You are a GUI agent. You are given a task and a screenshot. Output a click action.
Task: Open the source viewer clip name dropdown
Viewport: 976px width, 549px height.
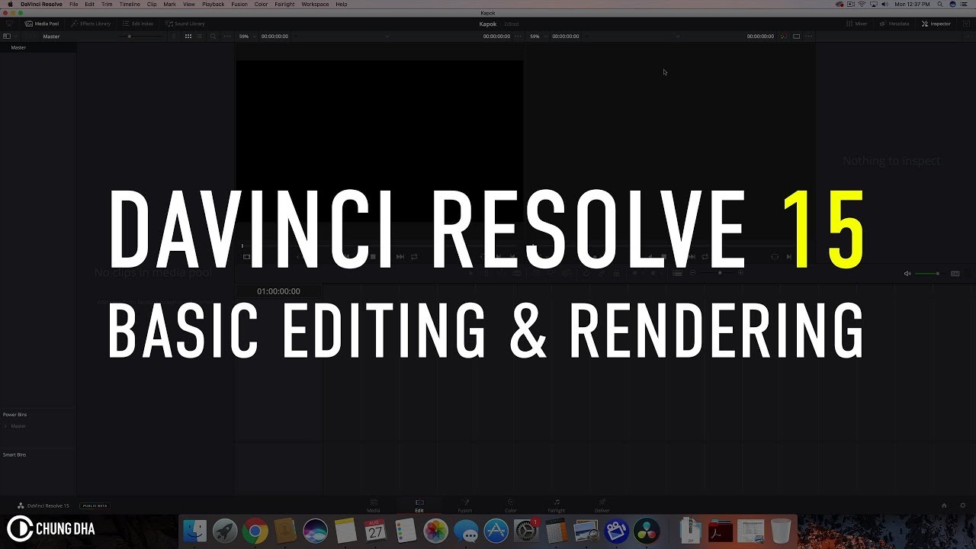pos(387,37)
